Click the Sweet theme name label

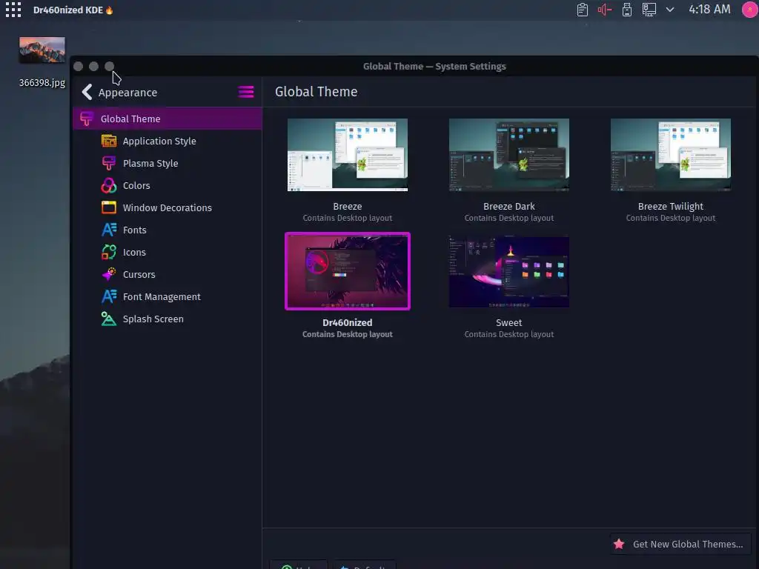[508, 322]
